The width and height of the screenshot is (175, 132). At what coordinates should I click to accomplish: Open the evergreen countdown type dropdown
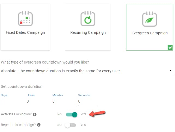click(87, 71)
